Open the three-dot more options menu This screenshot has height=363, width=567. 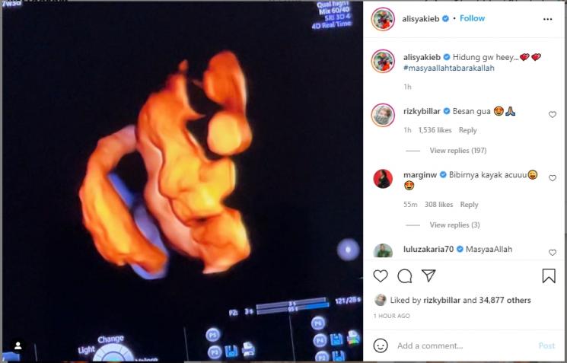(x=548, y=19)
